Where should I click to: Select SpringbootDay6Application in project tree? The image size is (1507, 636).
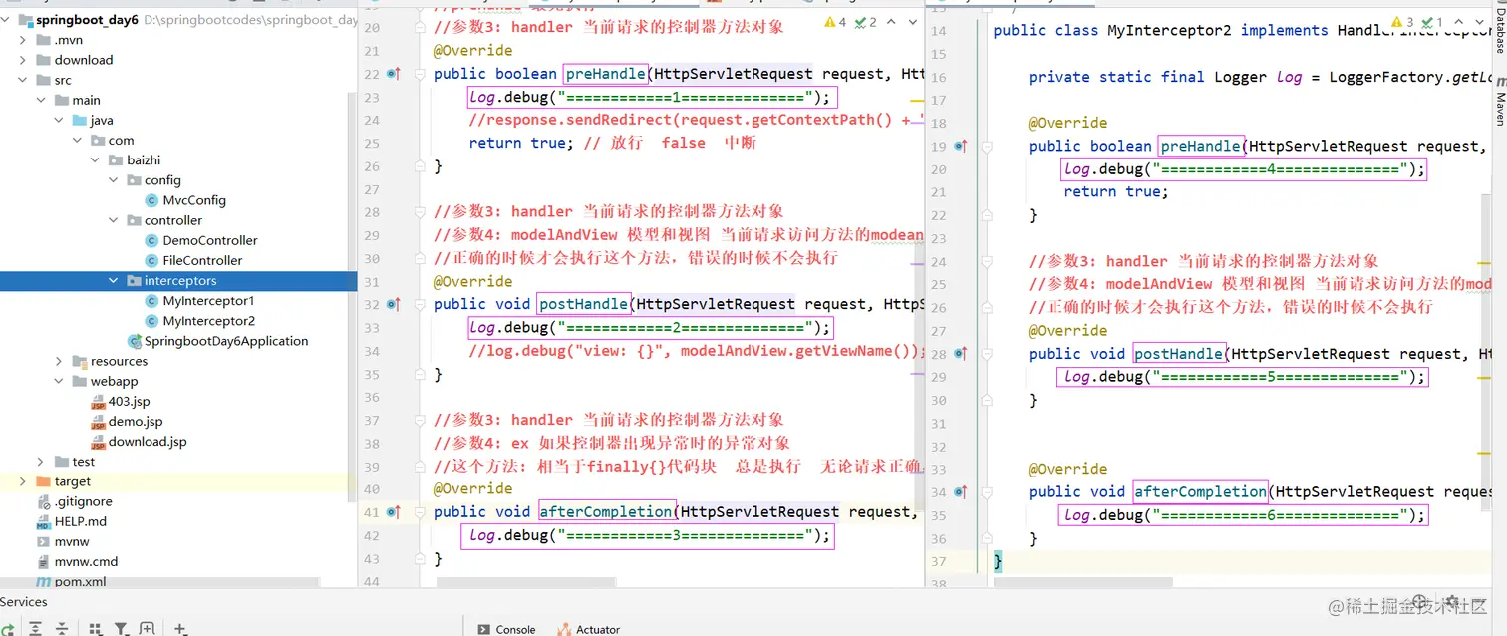226,341
